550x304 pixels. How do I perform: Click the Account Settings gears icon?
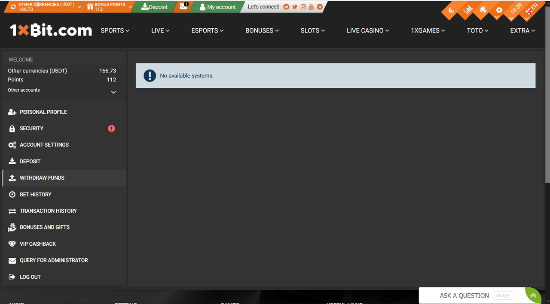coord(12,145)
